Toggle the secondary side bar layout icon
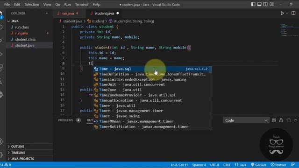 tap(265, 4)
